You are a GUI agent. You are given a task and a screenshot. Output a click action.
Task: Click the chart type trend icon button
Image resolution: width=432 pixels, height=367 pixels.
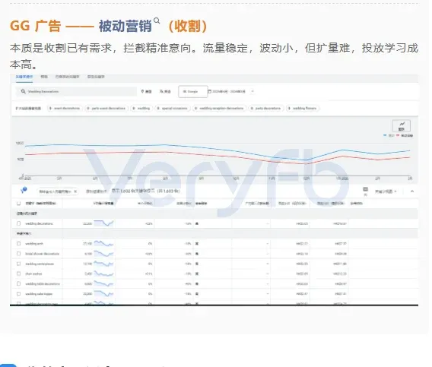(x=401, y=126)
